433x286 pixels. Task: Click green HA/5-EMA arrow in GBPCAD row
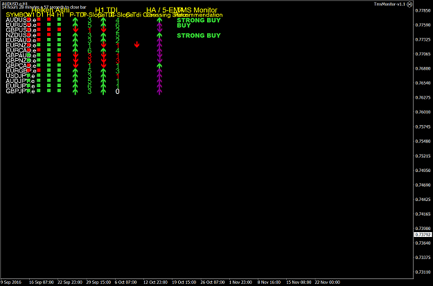click(x=159, y=66)
